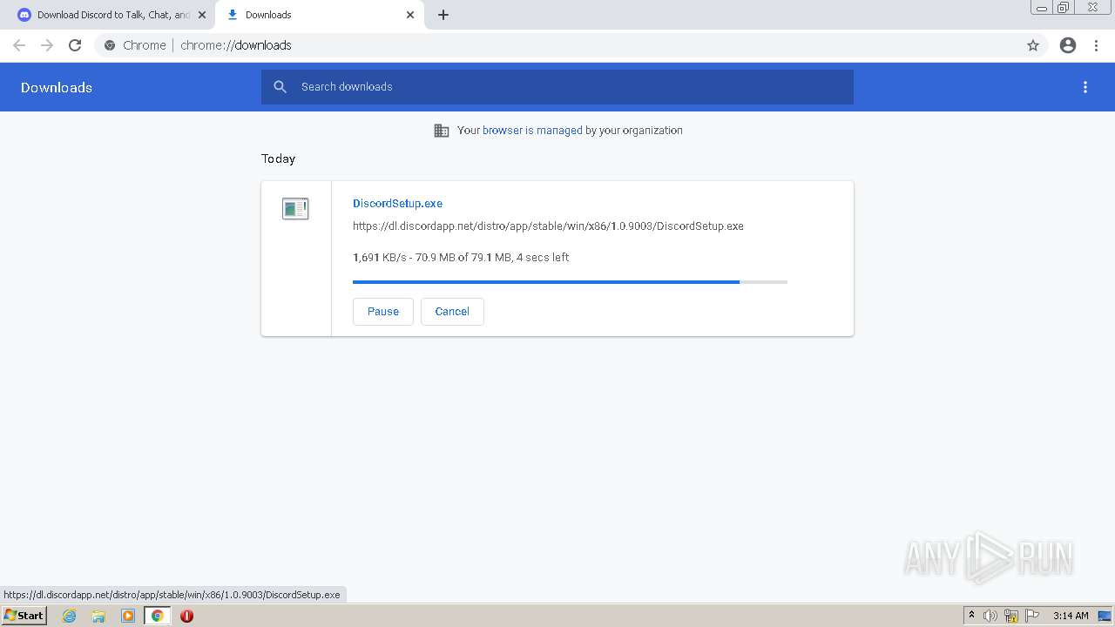Open the Action Center flag icon

1032,616
